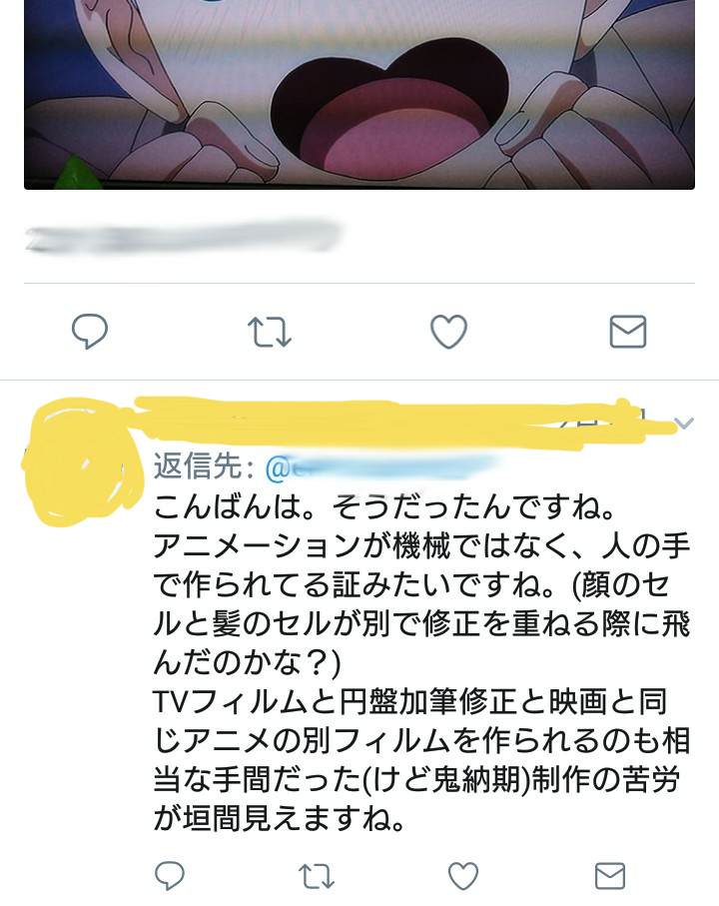
Task: Tap the parenthetical line んだのかな？)
Action: [248, 663]
